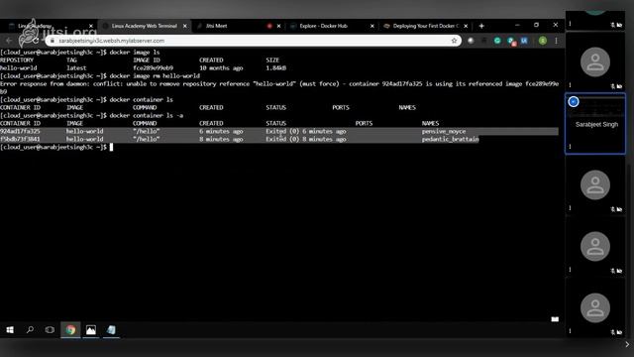Click container ID f5bdb73f3841 in the terminal
Image resolution: width=634 pixels, height=357 pixels.
click(20, 139)
